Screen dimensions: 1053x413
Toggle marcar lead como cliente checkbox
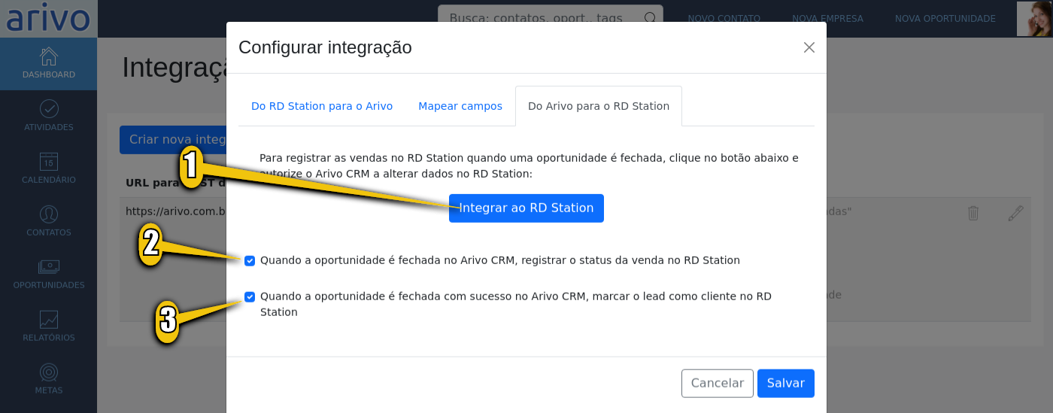click(x=250, y=296)
